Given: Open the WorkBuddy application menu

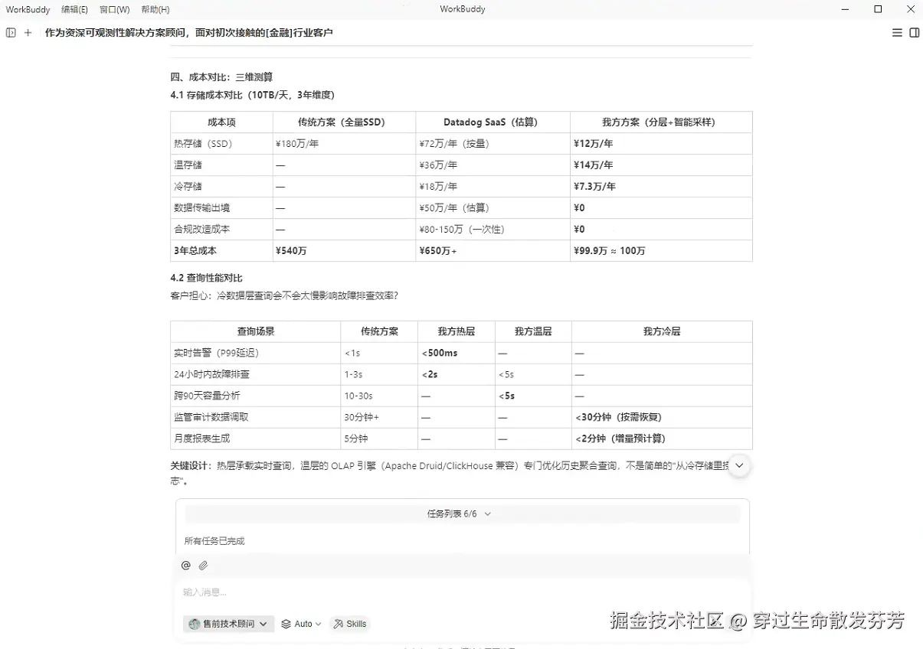Looking at the screenshot, I should pyautogui.click(x=28, y=9).
